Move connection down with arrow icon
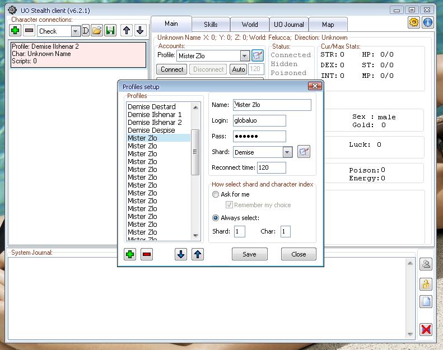The height and width of the screenshot is (350, 443). pos(140,30)
